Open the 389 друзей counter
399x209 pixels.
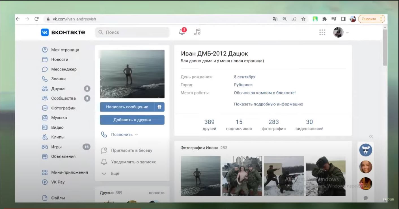(209, 125)
